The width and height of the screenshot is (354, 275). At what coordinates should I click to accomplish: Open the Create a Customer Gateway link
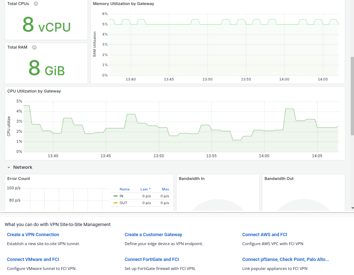click(153, 235)
